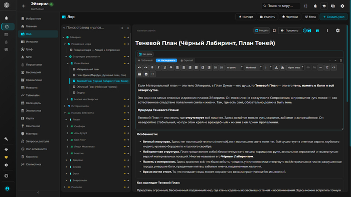Open the Убрать класс dropdown
Viewport: 351px width, 197px height.
295,67
